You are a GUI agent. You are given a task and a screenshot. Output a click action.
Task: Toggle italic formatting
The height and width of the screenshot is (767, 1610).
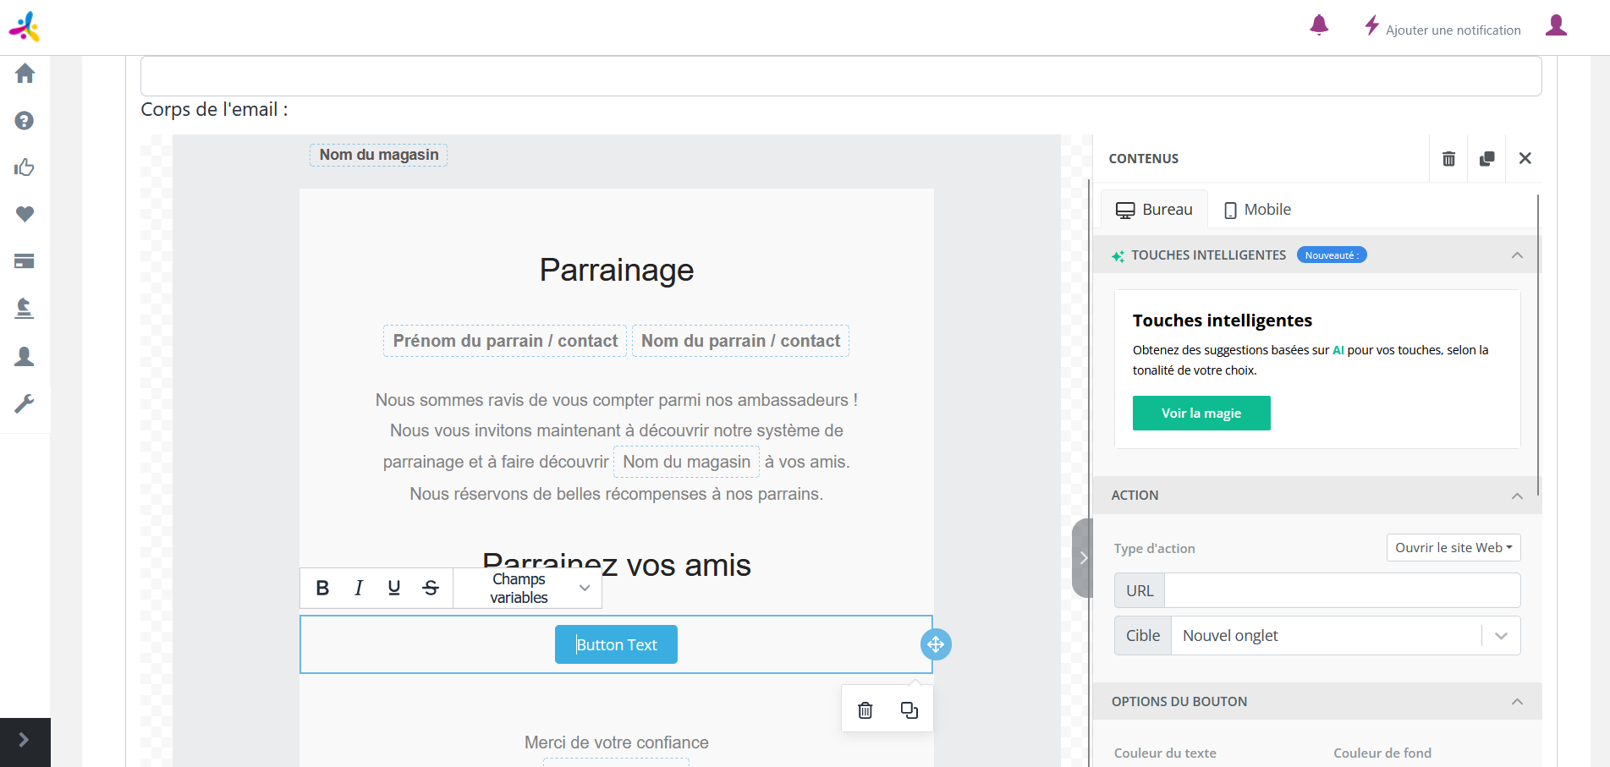click(x=359, y=588)
